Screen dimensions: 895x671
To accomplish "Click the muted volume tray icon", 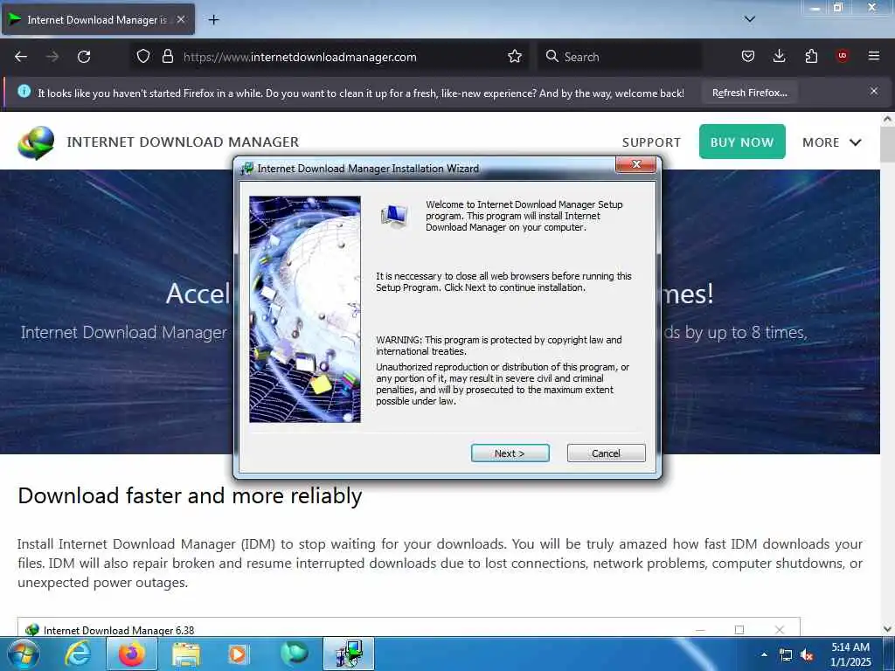I will (807, 655).
